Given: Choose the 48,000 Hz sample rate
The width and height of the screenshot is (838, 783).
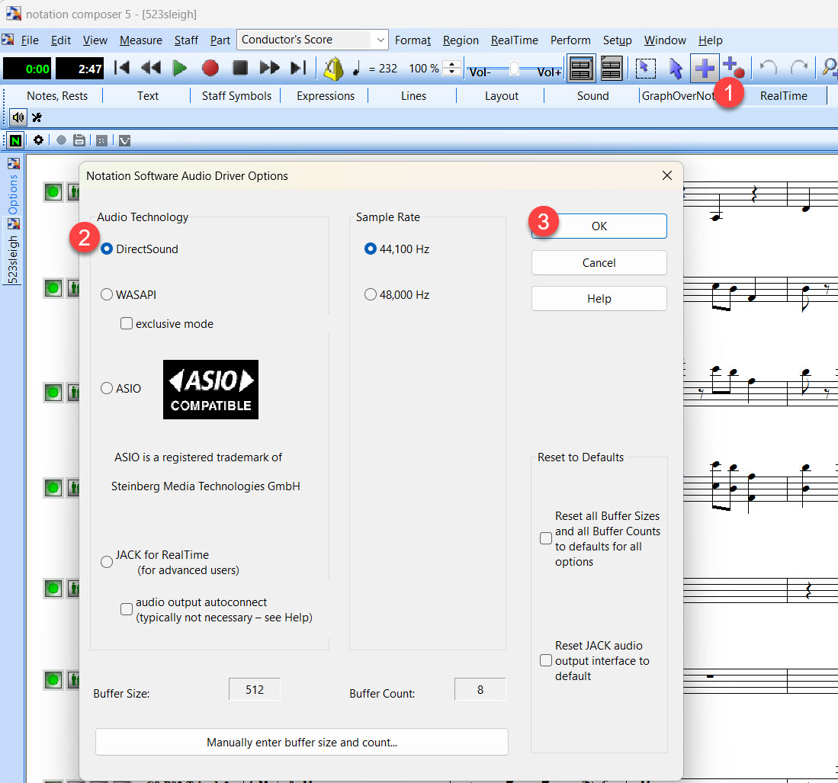Looking at the screenshot, I should click(x=371, y=295).
